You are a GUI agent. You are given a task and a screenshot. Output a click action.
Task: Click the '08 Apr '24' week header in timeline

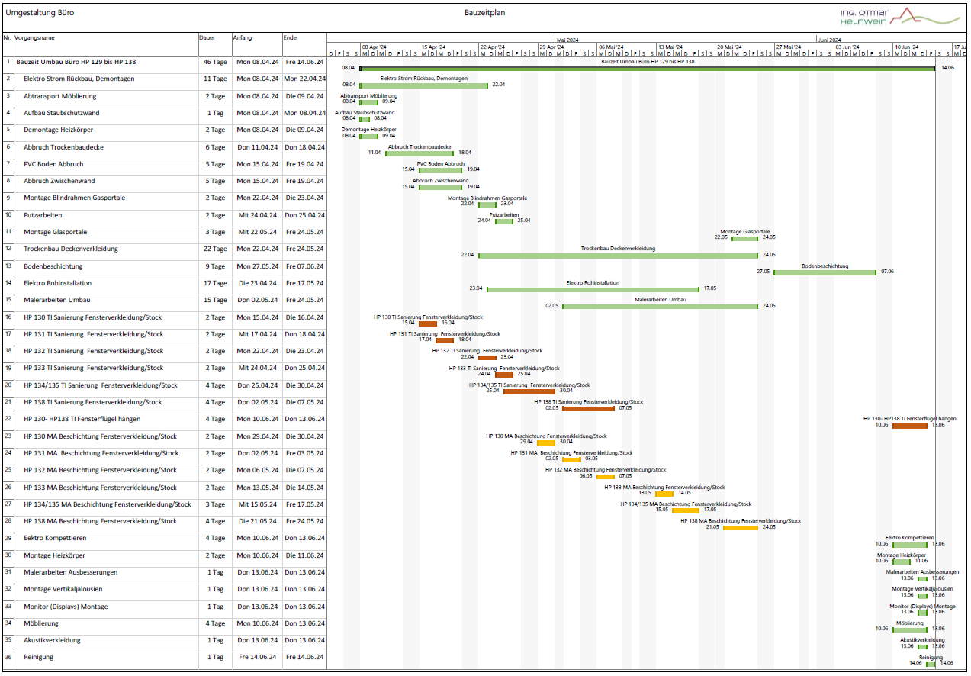[374, 46]
